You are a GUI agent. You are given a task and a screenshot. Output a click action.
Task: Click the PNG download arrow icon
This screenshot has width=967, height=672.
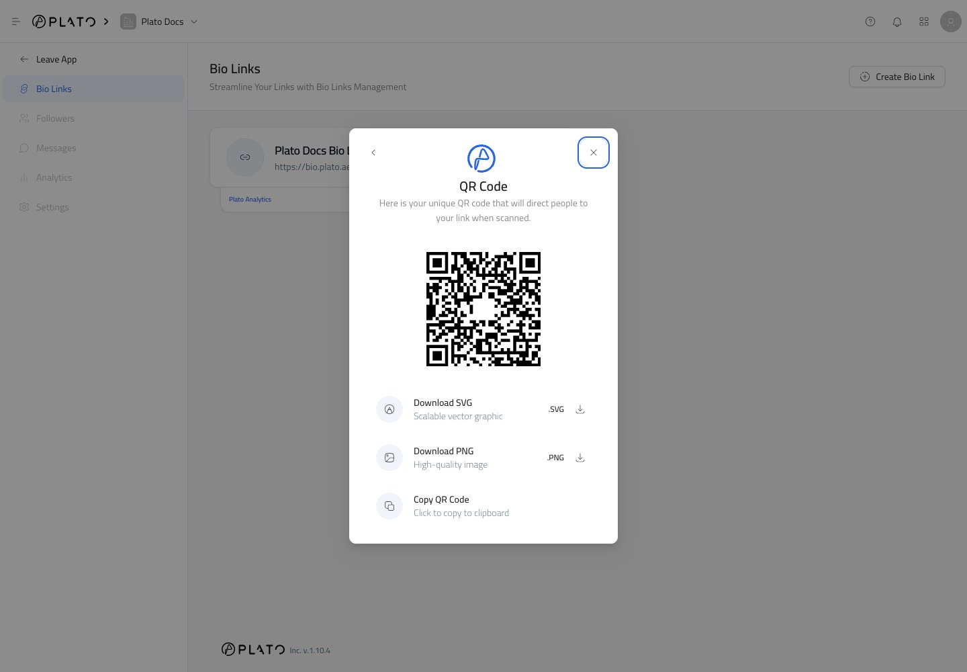(x=580, y=458)
